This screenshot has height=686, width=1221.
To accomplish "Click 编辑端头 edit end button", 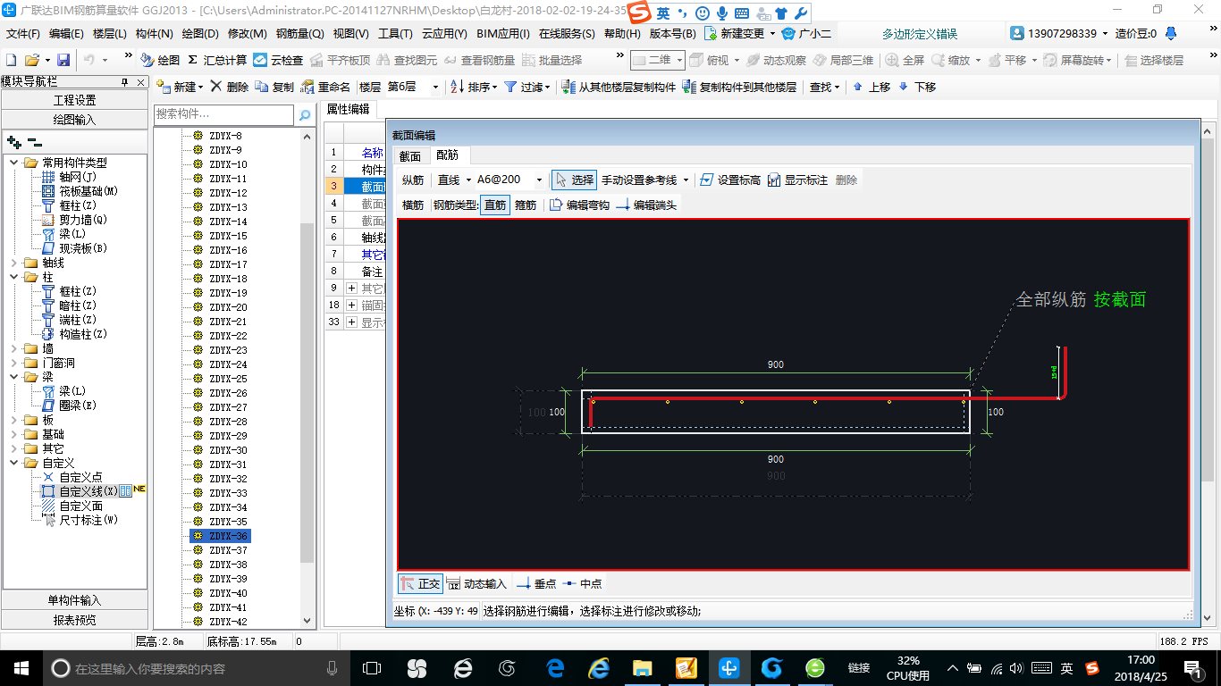I will (x=646, y=205).
